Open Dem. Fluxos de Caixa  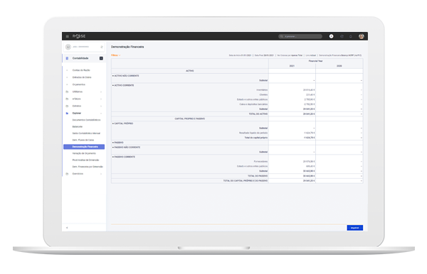(83, 140)
